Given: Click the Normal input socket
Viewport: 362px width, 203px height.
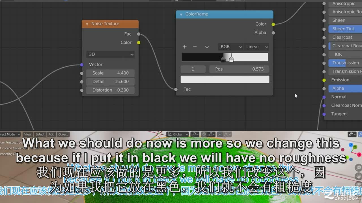Looking at the screenshot, I should (324, 97).
